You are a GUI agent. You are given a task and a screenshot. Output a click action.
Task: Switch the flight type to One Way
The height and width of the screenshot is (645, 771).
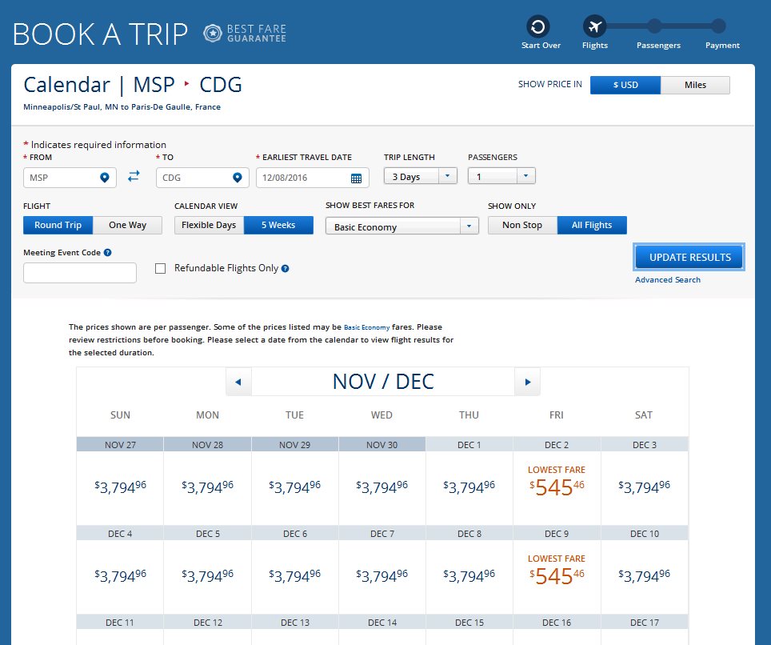(128, 225)
